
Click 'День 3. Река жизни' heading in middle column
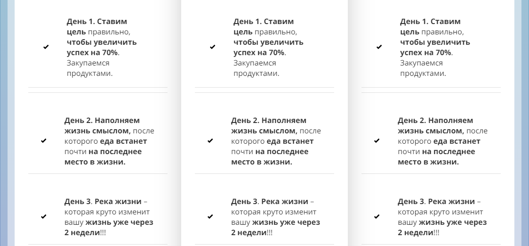click(x=269, y=202)
